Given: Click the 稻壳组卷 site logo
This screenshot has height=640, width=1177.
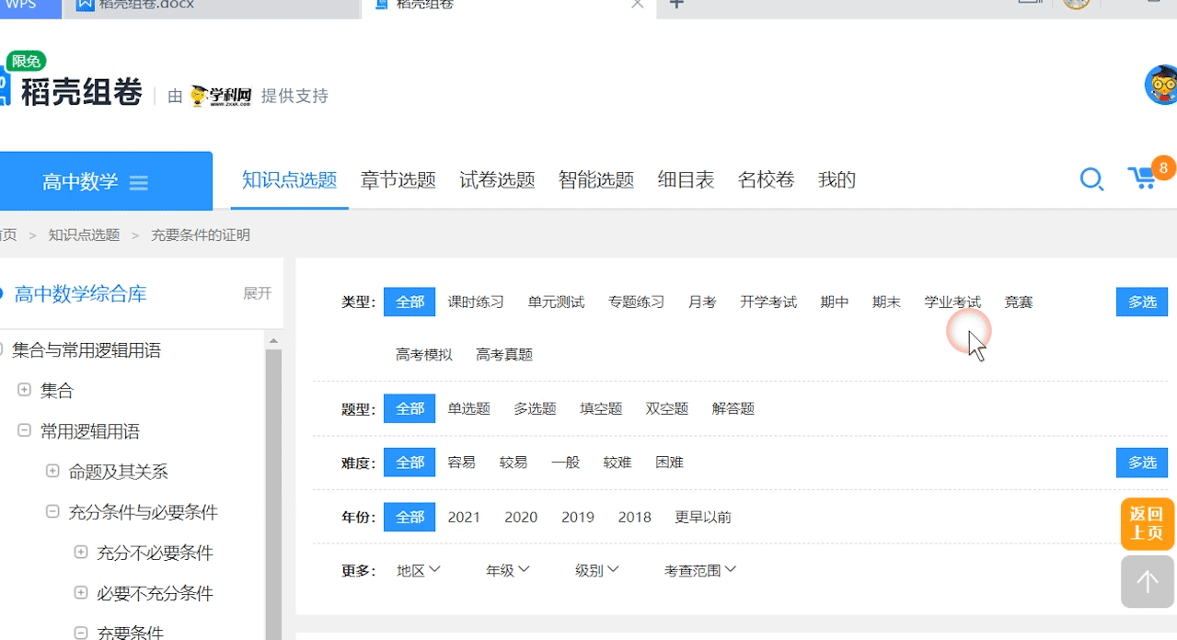Looking at the screenshot, I should 72,90.
